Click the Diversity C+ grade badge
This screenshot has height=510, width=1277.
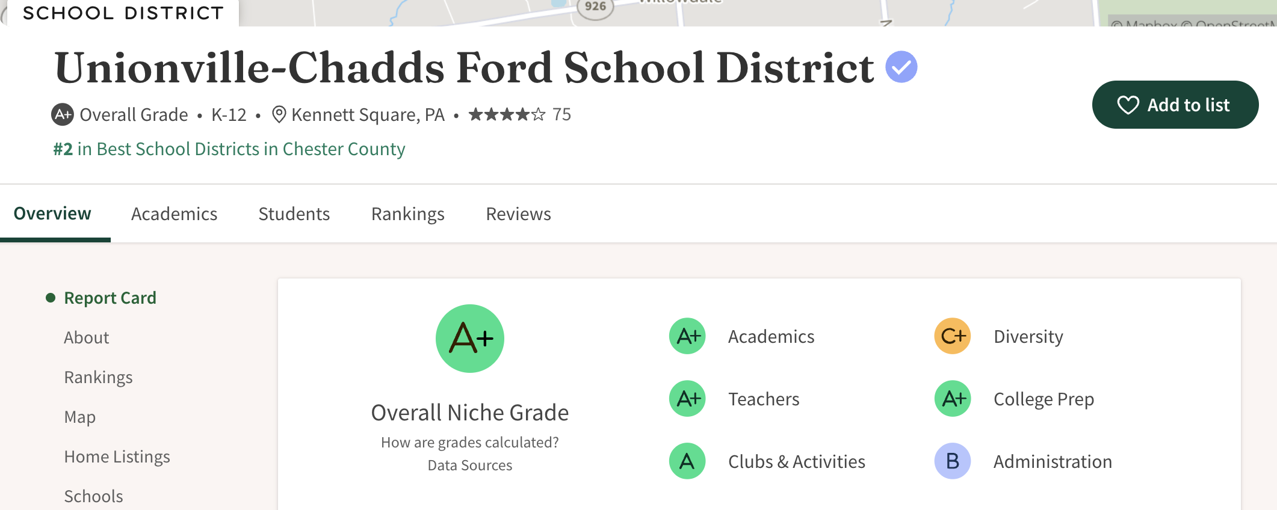[952, 336]
